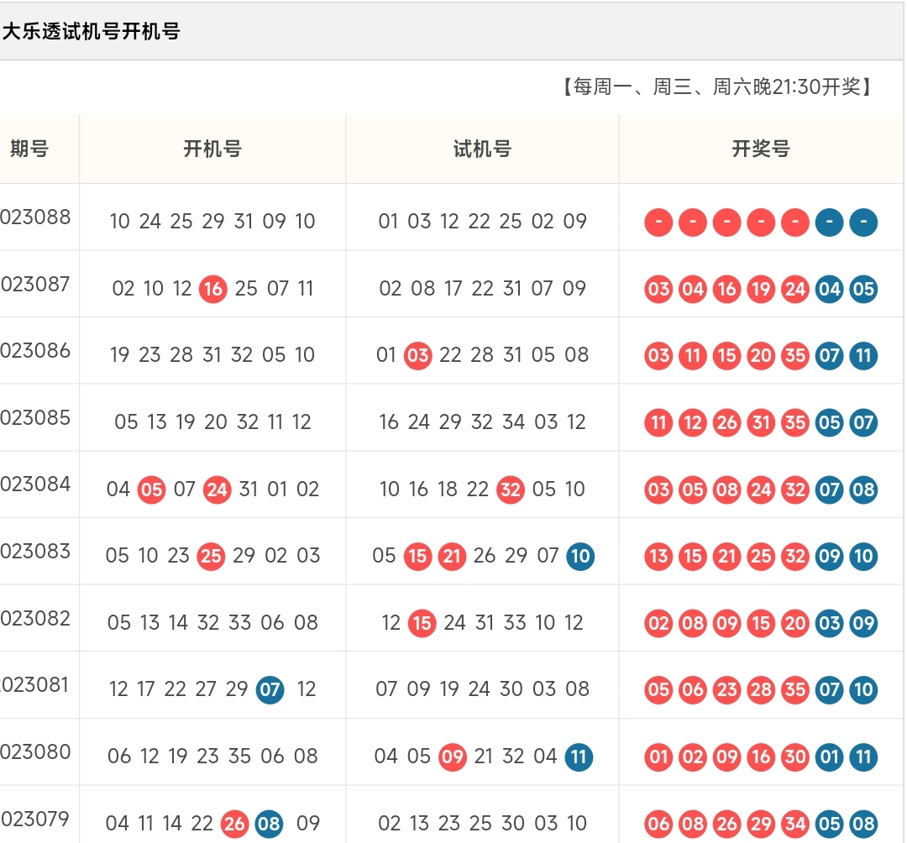Viewport: 907px width, 843px height.
Task: Click the 每周一、周三、周六晚21:30开奖 notice
Action: pos(717,86)
